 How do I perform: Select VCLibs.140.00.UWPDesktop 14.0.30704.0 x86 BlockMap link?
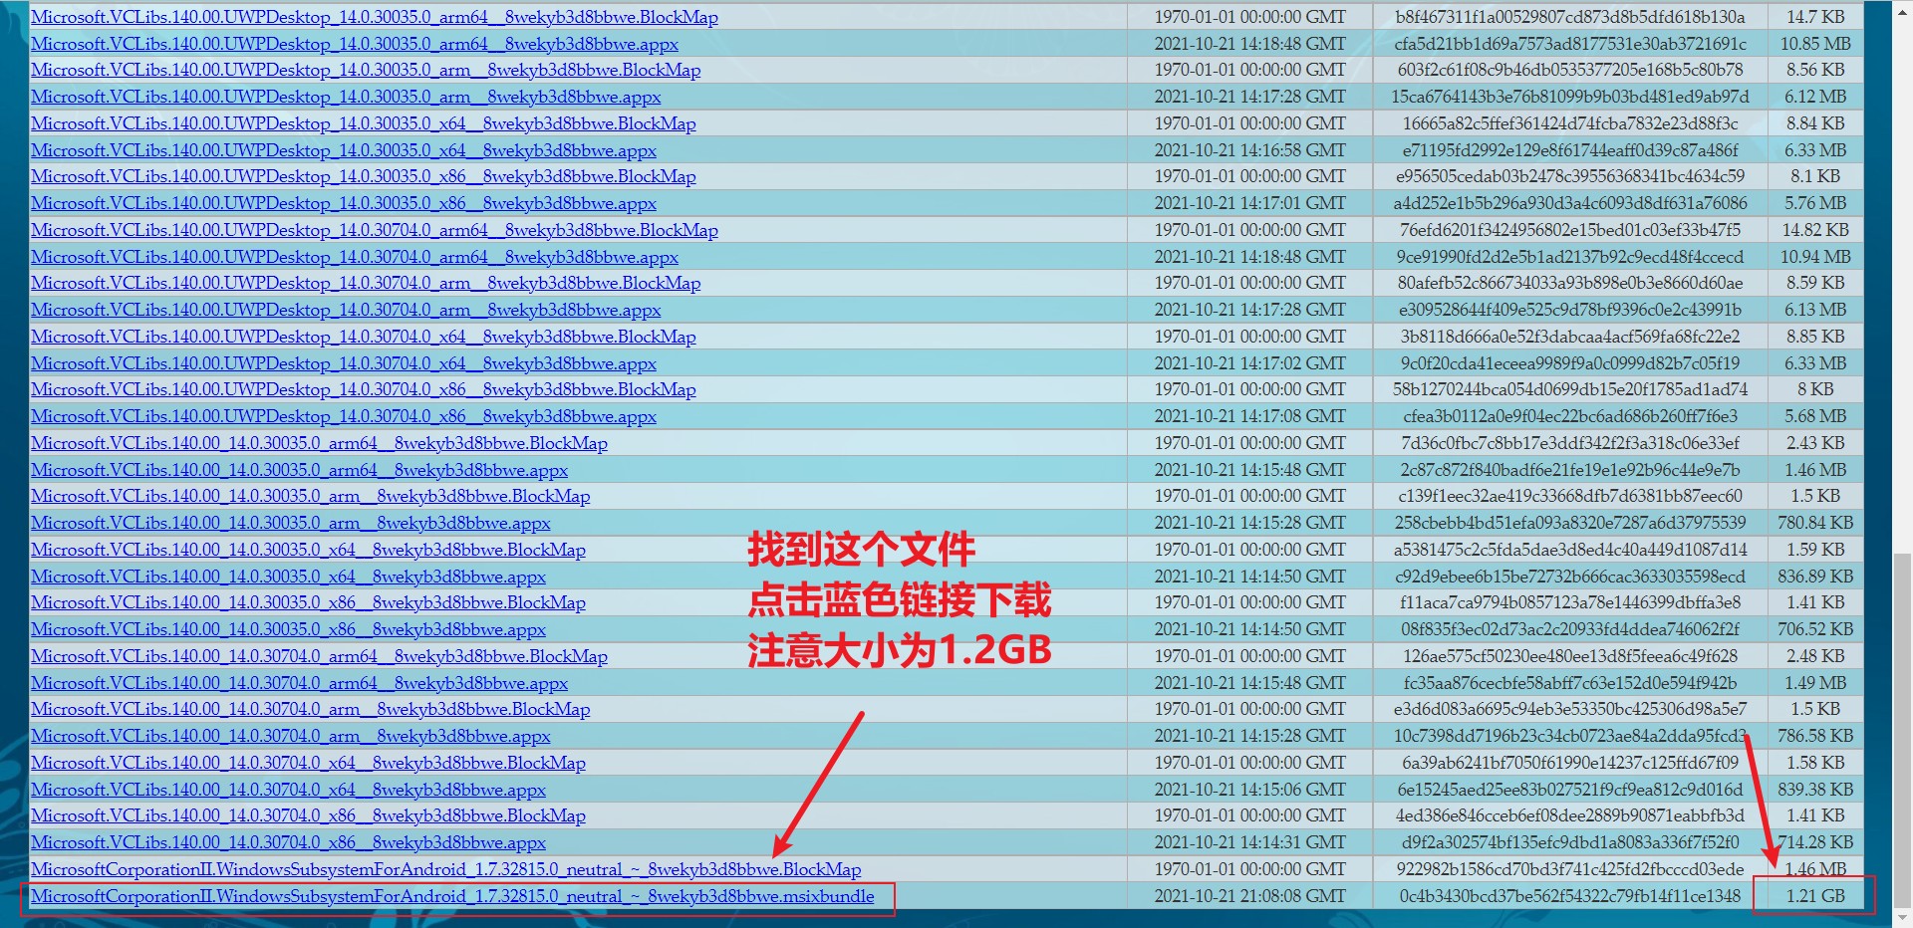[x=364, y=389]
